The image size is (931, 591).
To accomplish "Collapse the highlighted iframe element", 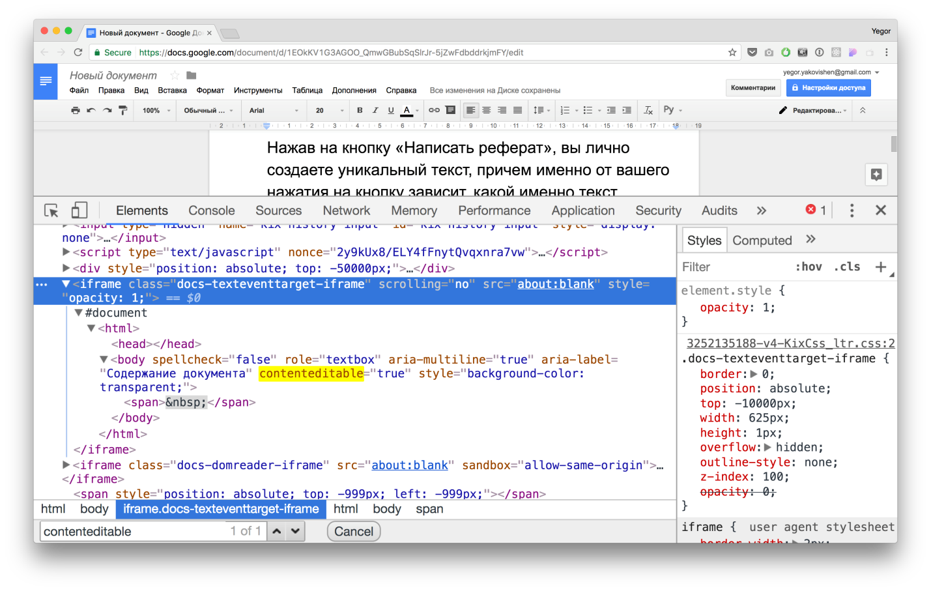I will 64,283.
